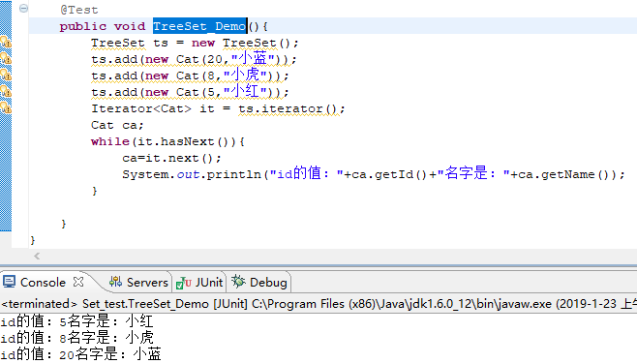Click console output line 'id的值：5名字是：小红'
Image resolution: width=637 pixels, height=364 pixels.
tap(77, 321)
